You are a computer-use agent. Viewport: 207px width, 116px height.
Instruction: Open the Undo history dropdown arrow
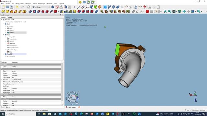click(x=20, y=7)
